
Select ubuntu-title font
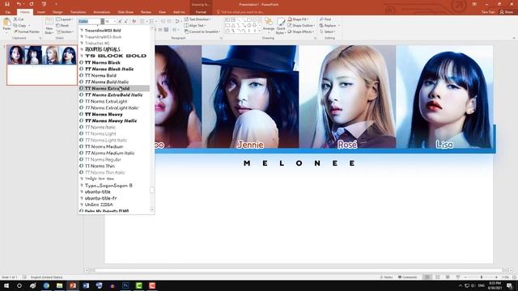(114, 192)
